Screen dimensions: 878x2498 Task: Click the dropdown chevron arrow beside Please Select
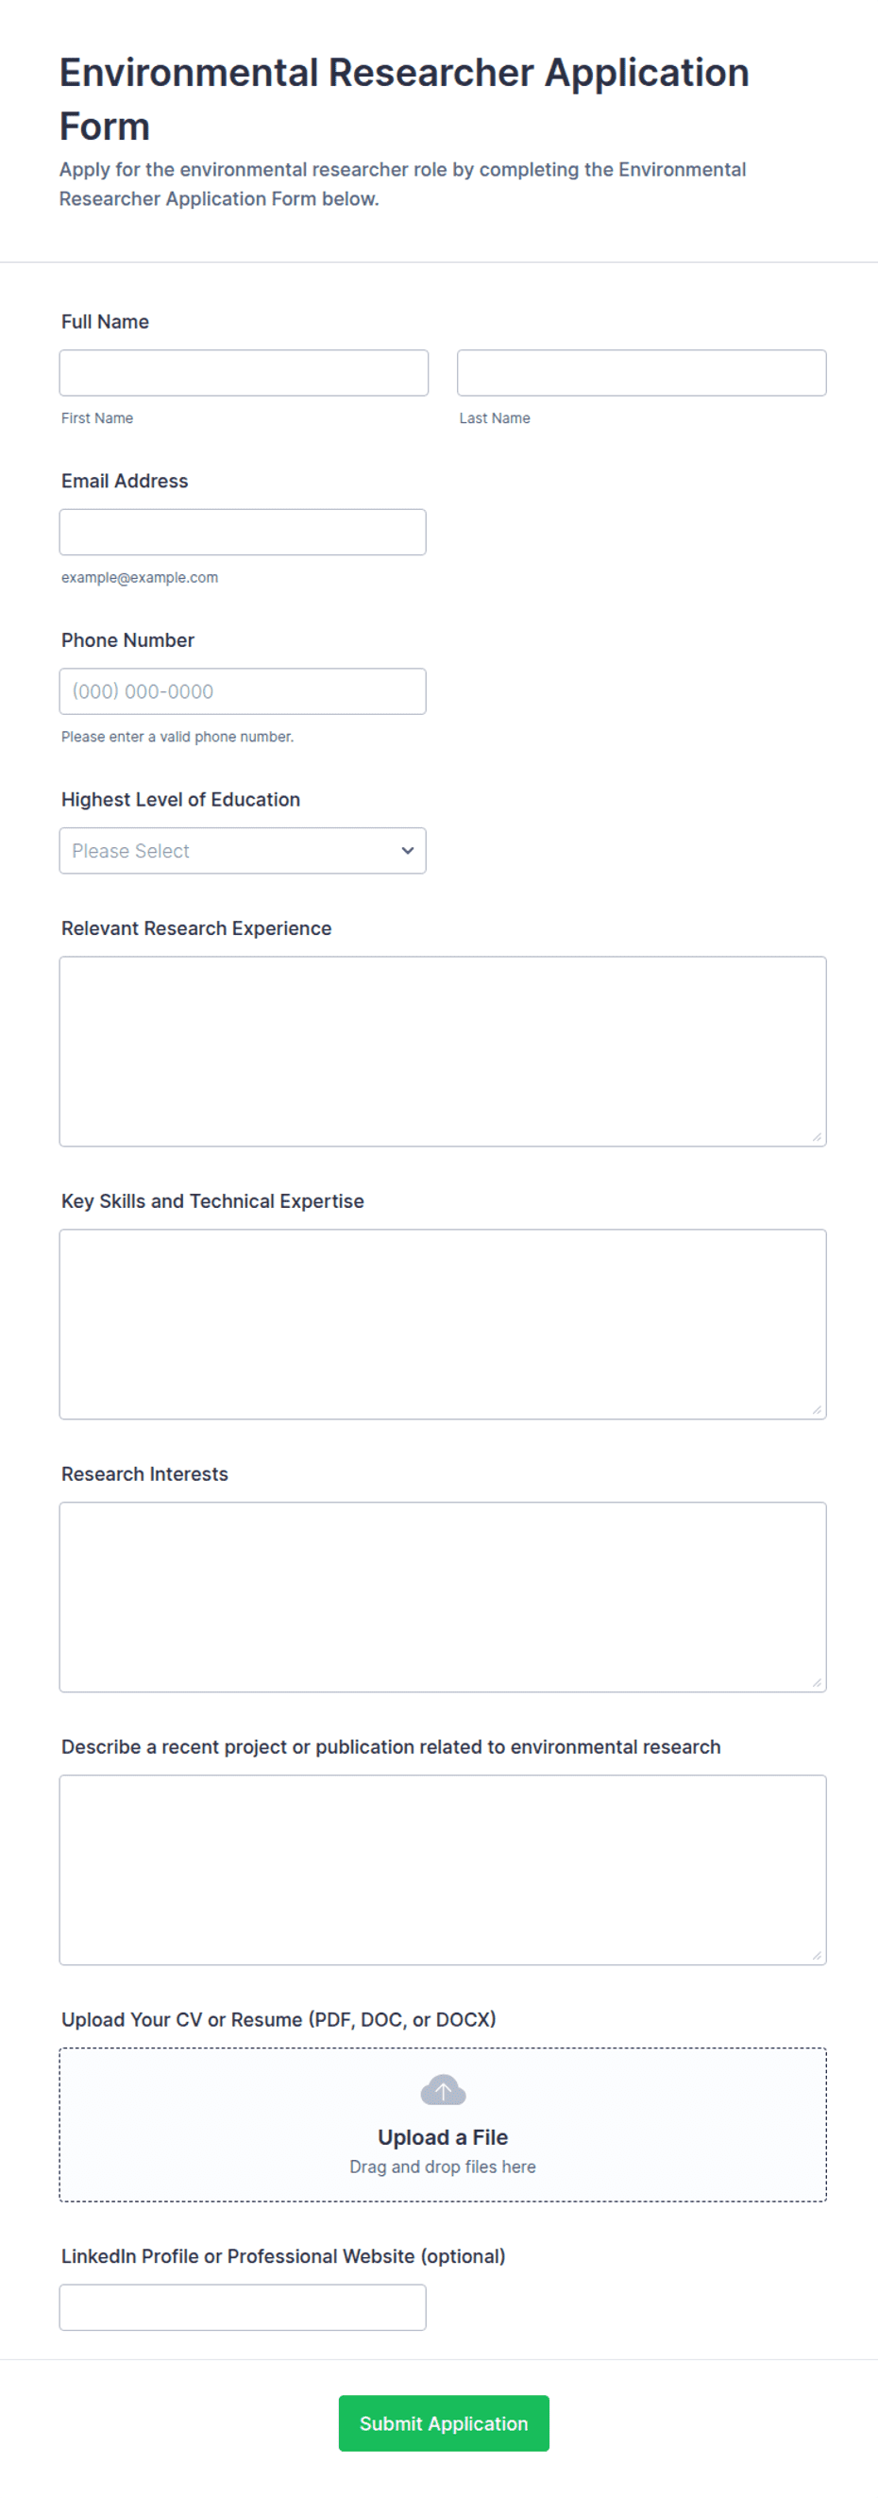pos(407,850)
